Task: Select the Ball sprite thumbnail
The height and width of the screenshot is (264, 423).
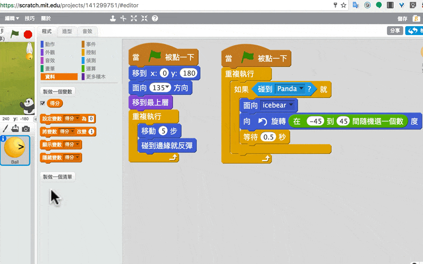Action: coord(15,150)
